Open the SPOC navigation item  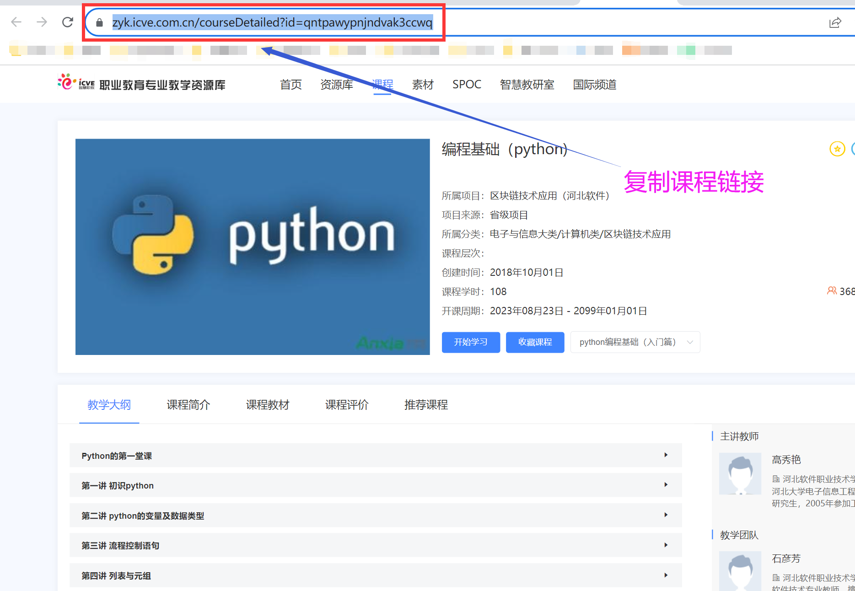[x=467, y=85]
